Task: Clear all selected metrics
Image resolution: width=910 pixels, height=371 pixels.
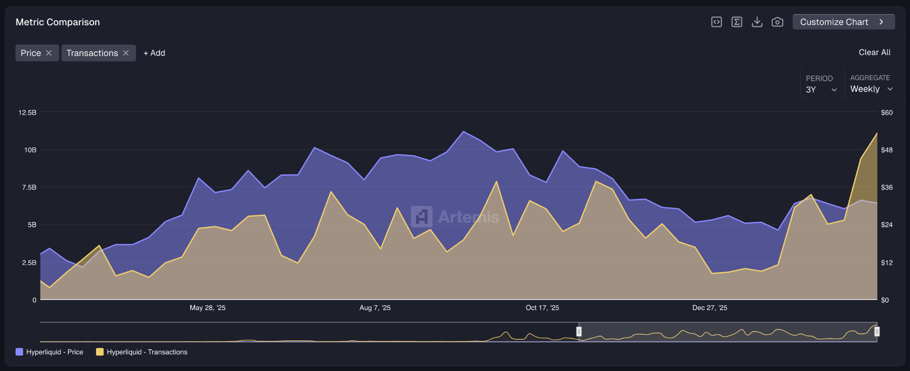Action: click(874, 52)
